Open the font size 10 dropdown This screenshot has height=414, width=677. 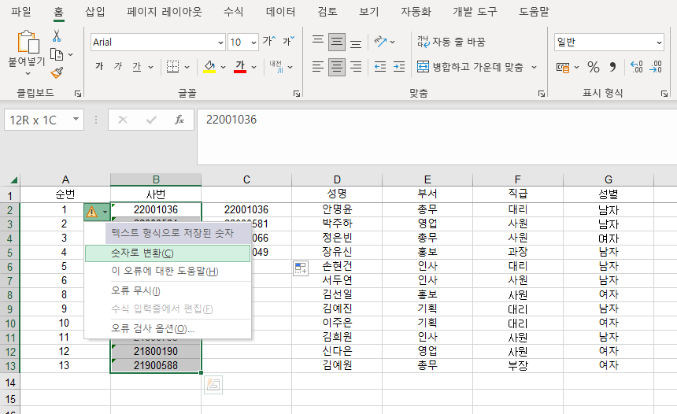coord(253,43)
